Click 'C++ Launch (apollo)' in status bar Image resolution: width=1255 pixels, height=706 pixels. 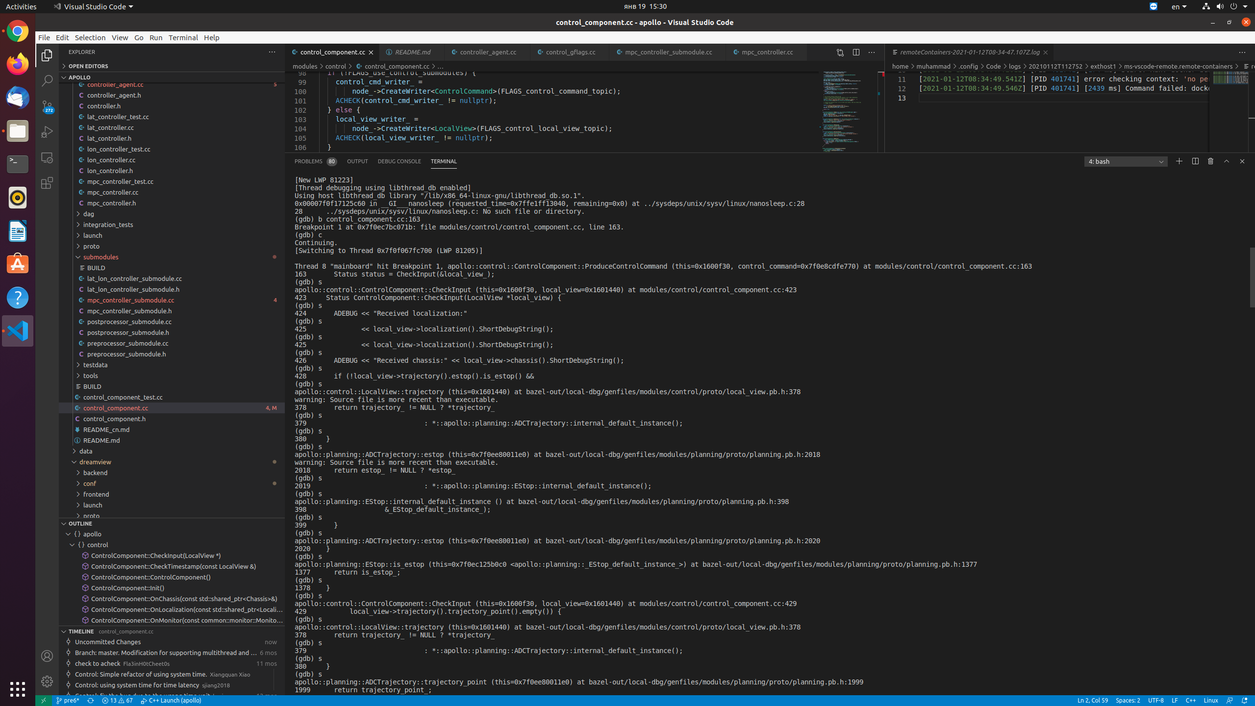171,701
